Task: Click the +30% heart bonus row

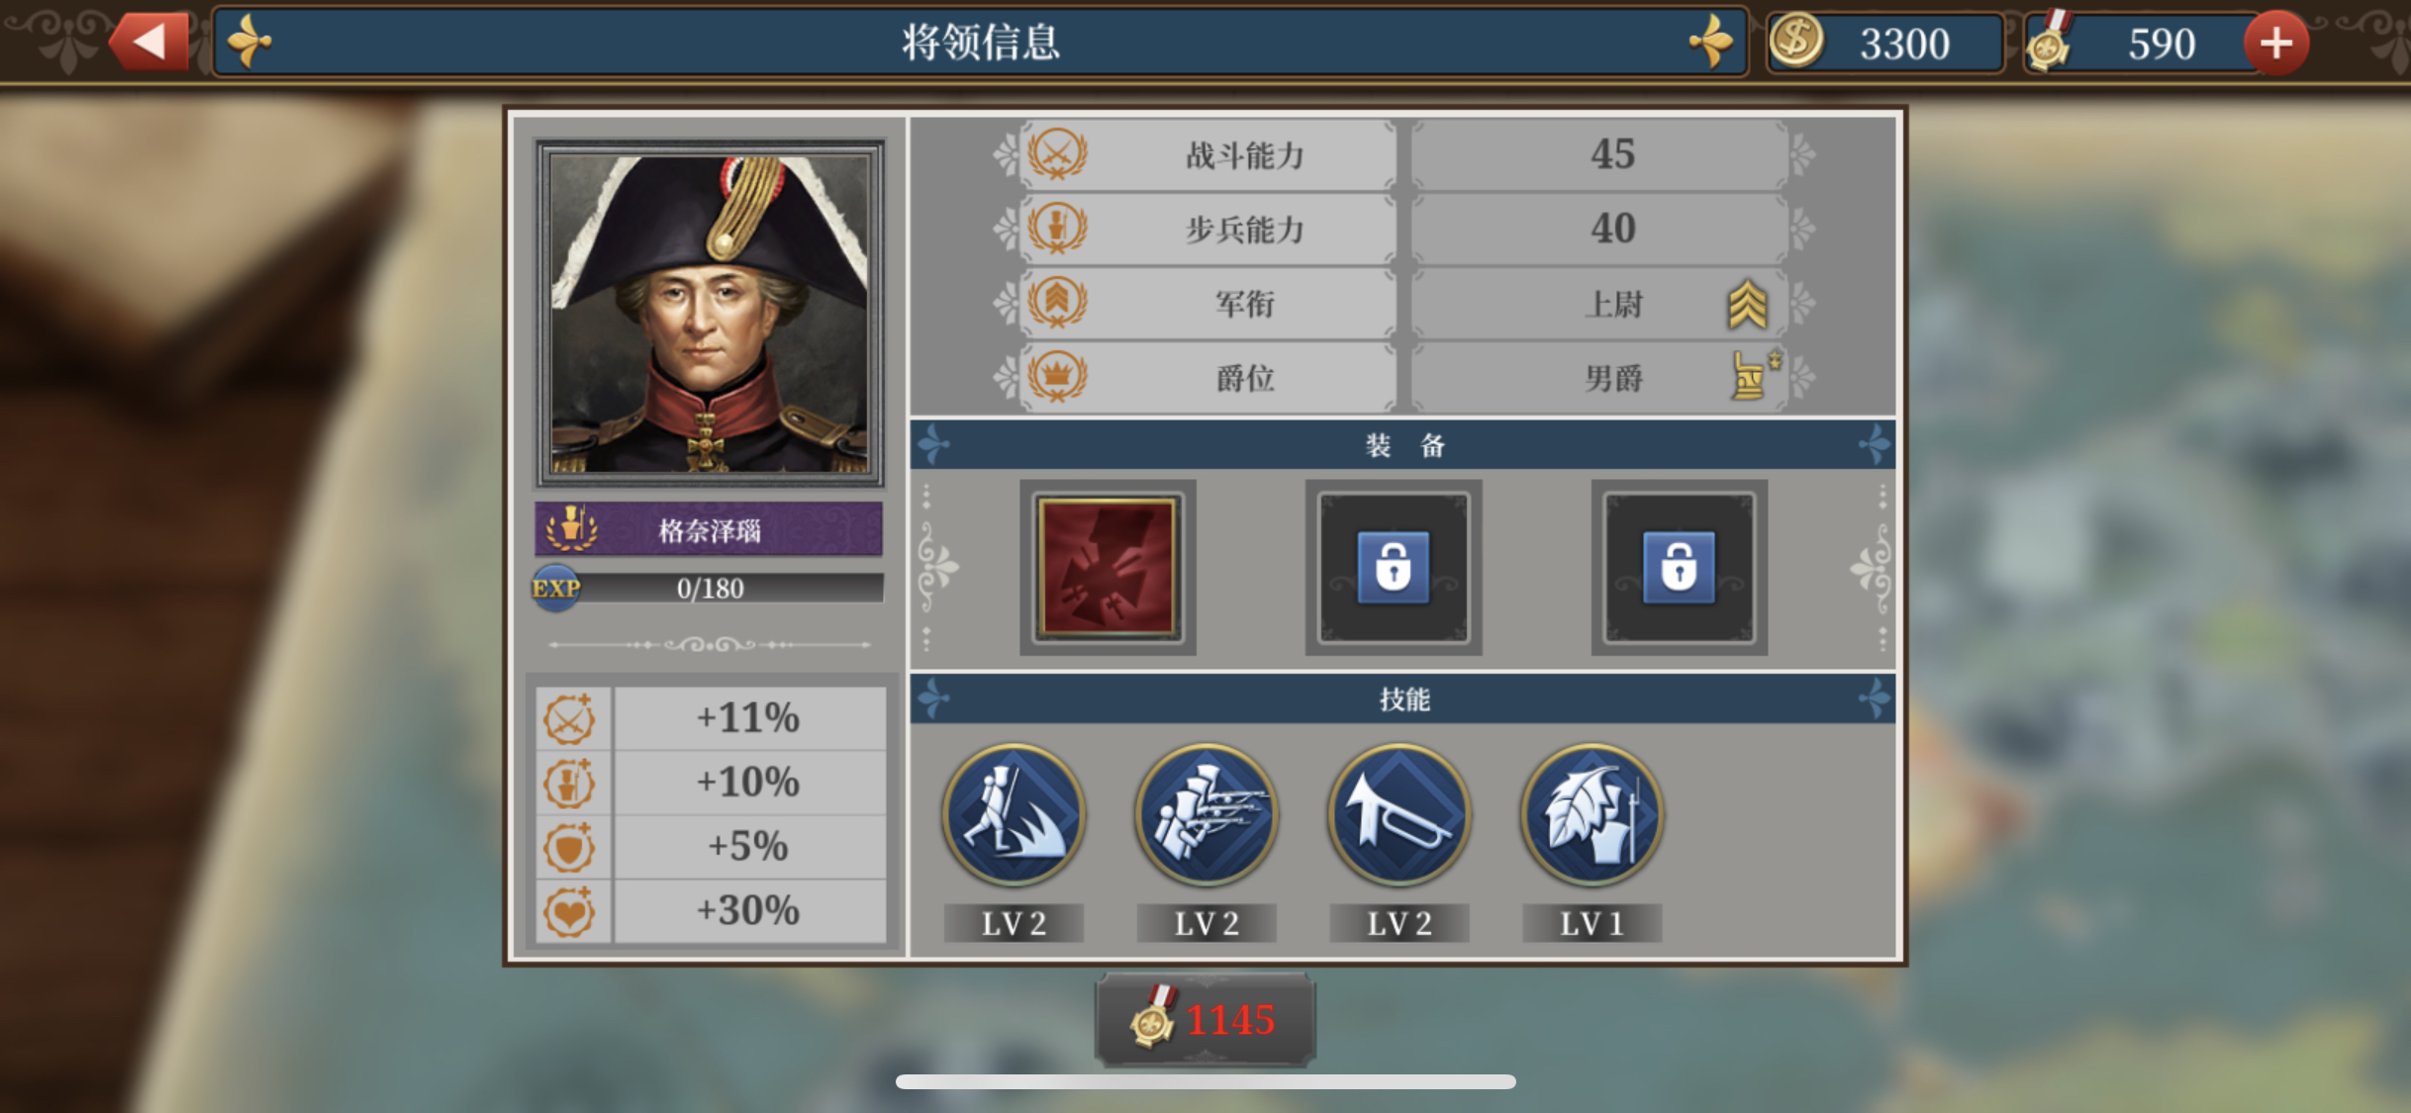Action: 712,910
